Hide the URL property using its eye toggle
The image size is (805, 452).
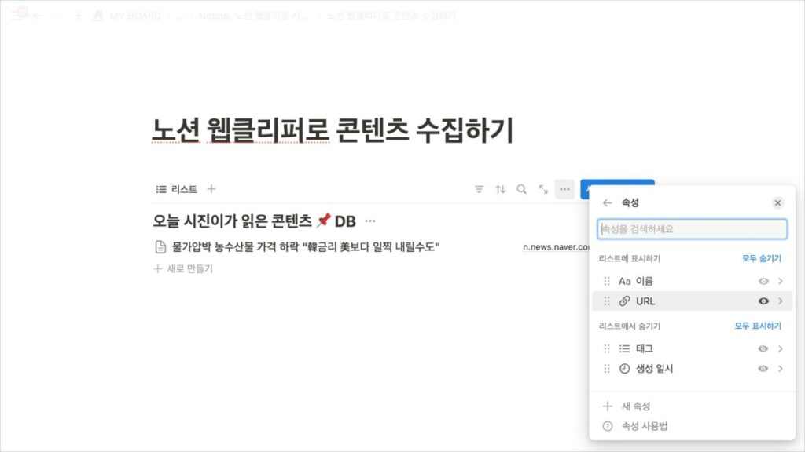click(x=762, y=301)
